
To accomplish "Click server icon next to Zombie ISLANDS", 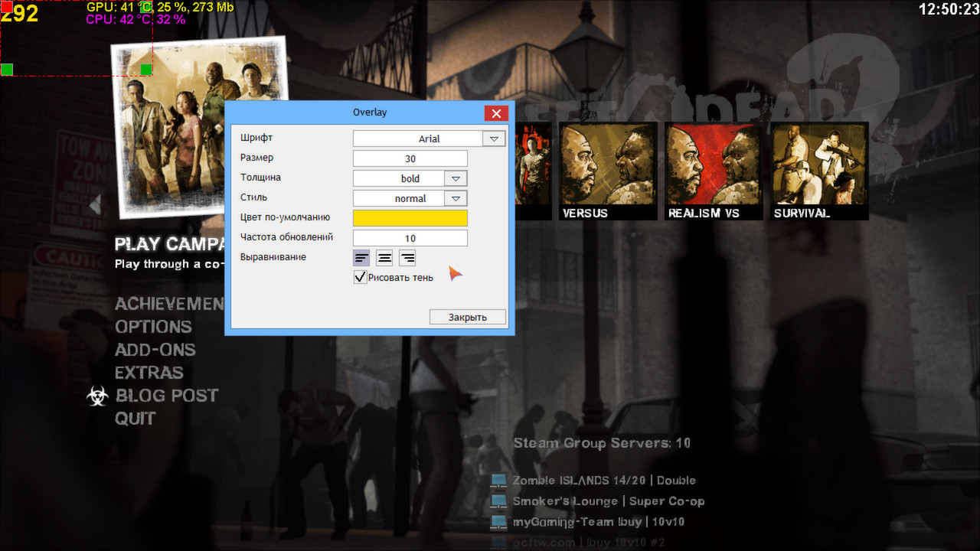I will (x=499, y=481).
